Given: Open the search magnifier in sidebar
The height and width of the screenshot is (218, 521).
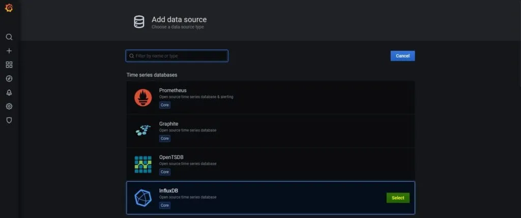Looking at the screenshot, I should point(9,37).
